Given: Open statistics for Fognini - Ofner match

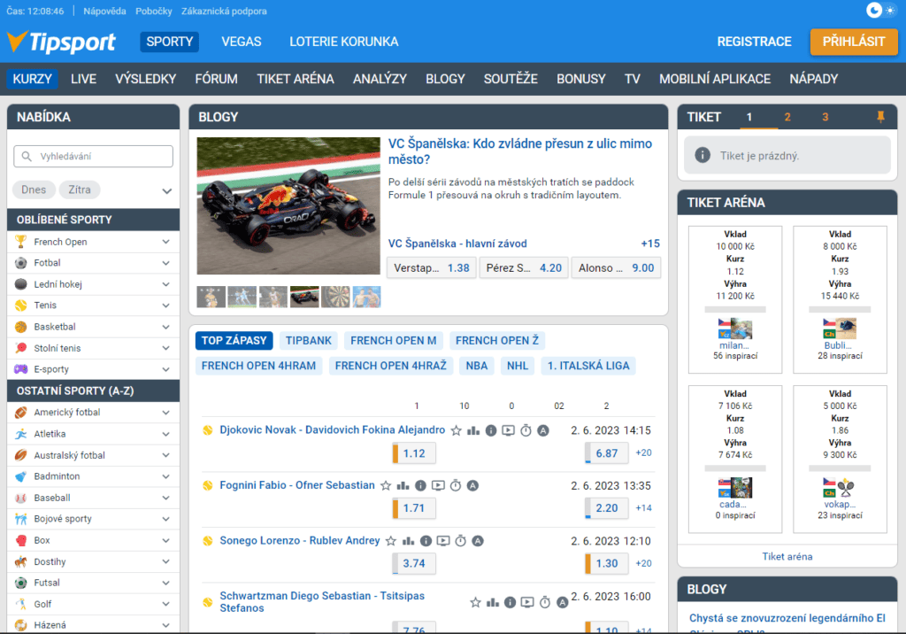Looking at the screenshot, I should point(403,486).
